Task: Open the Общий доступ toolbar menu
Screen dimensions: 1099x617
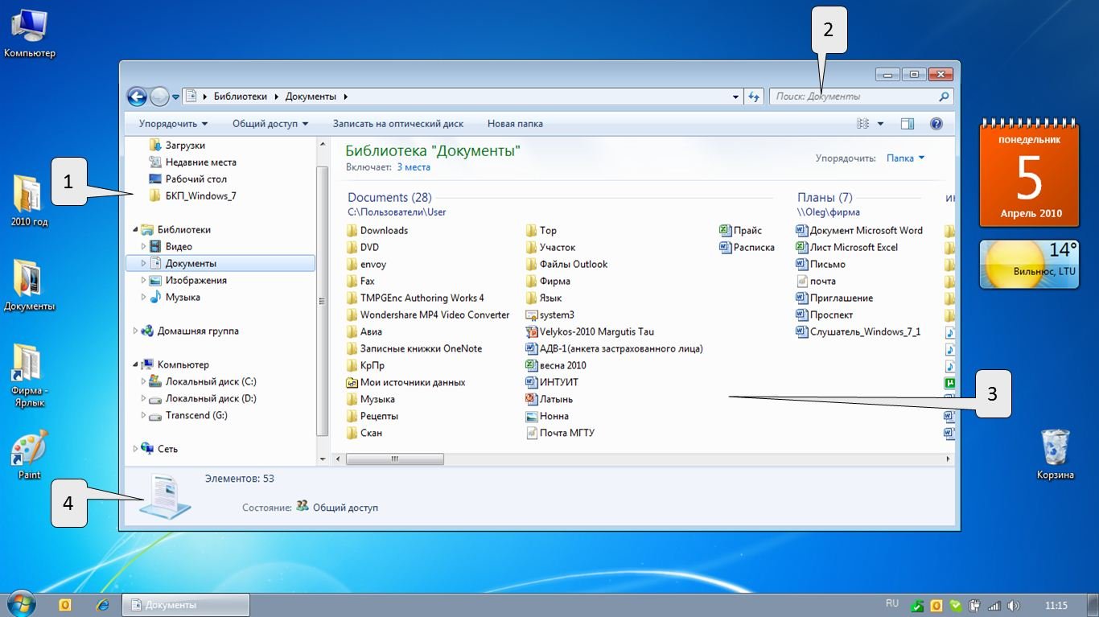Action: 270,124
